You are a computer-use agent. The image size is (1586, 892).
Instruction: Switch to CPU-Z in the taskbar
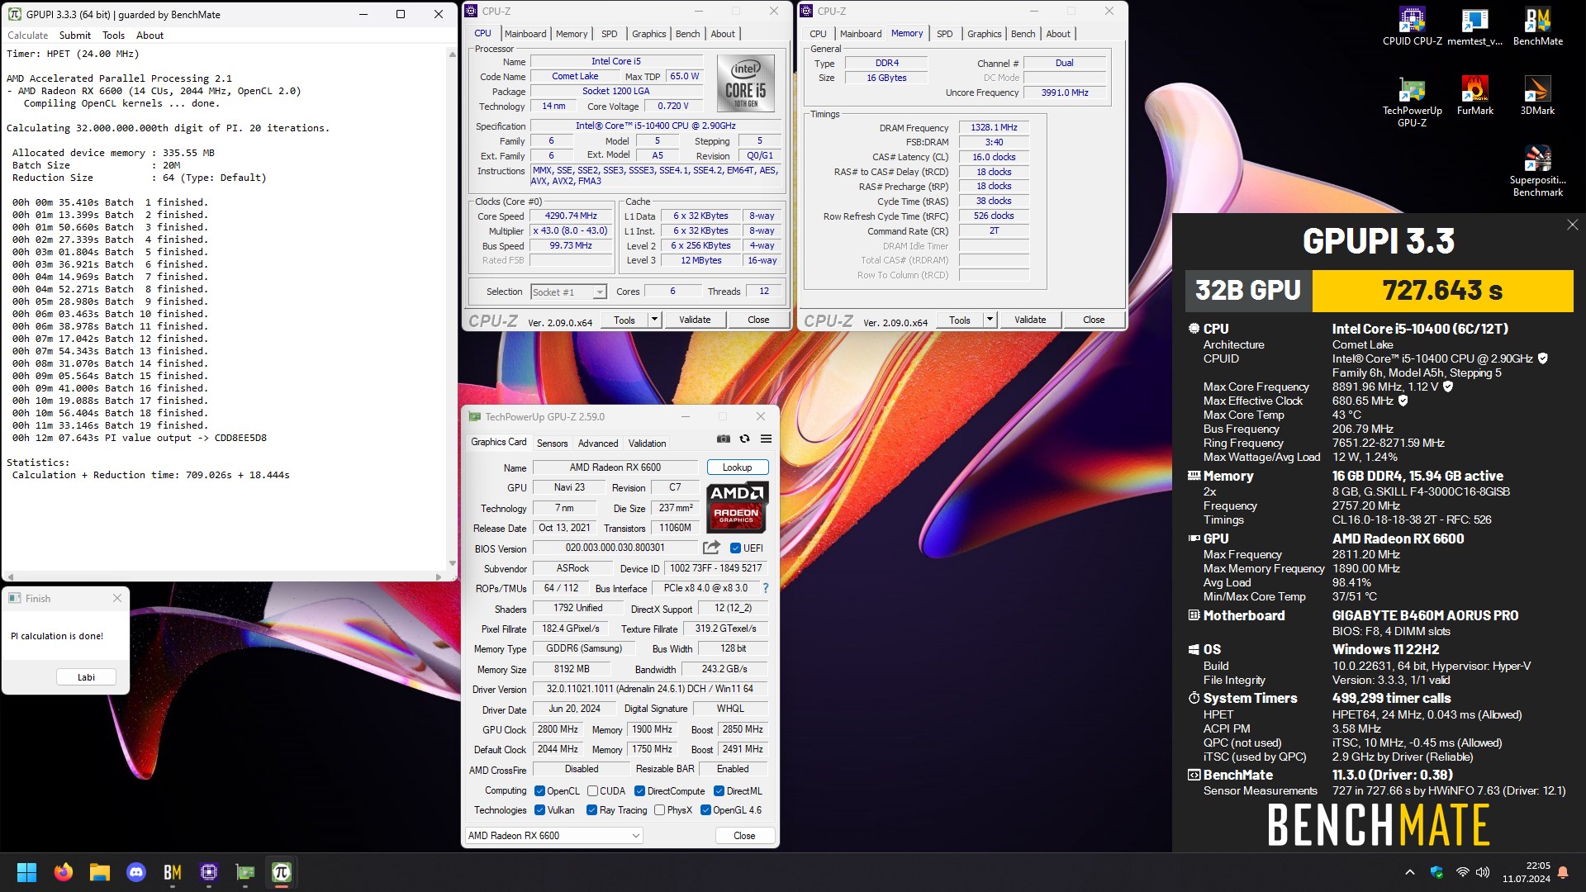pyautogui.click(x=209, y=872)
